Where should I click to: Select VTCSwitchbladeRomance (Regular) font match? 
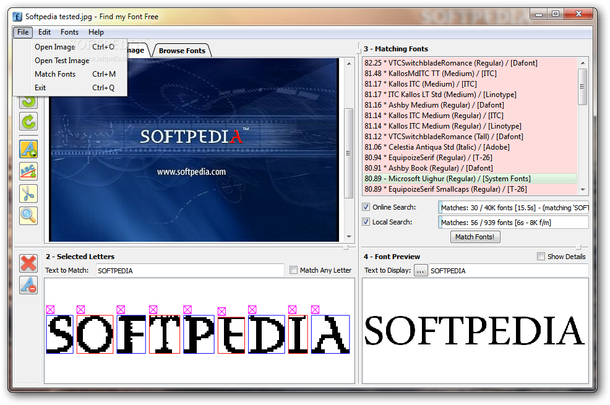pos(470,63)
